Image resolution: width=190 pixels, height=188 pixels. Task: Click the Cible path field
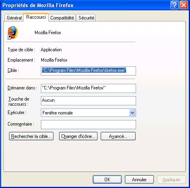point(88,71)
